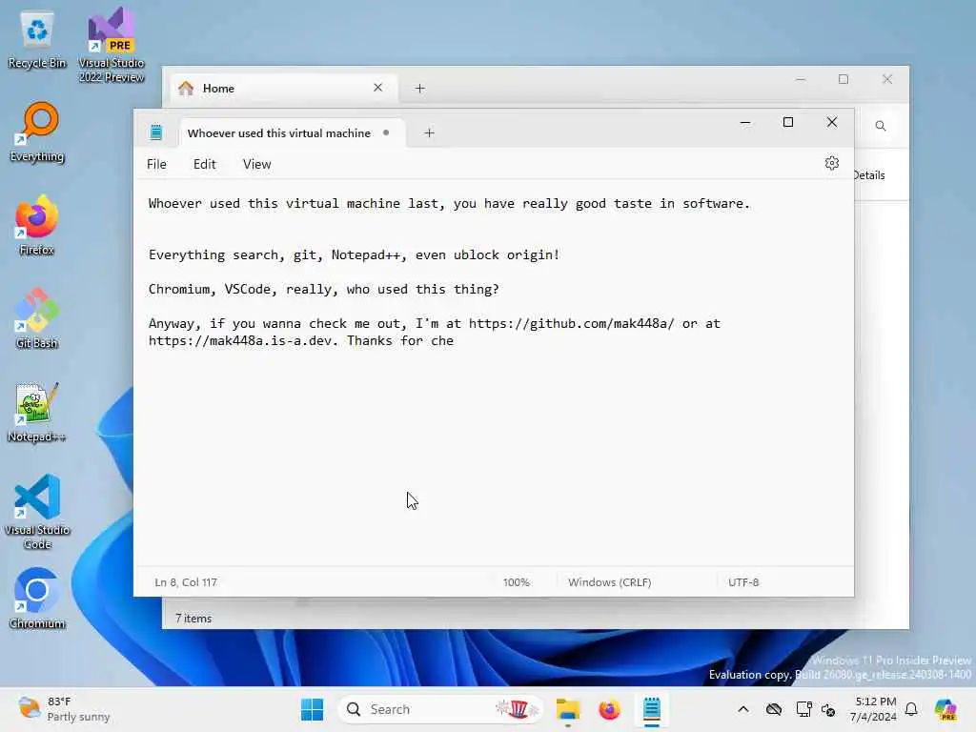Click the search highlight icon in taskbar search
976x732 pixels.
point(517,709)
